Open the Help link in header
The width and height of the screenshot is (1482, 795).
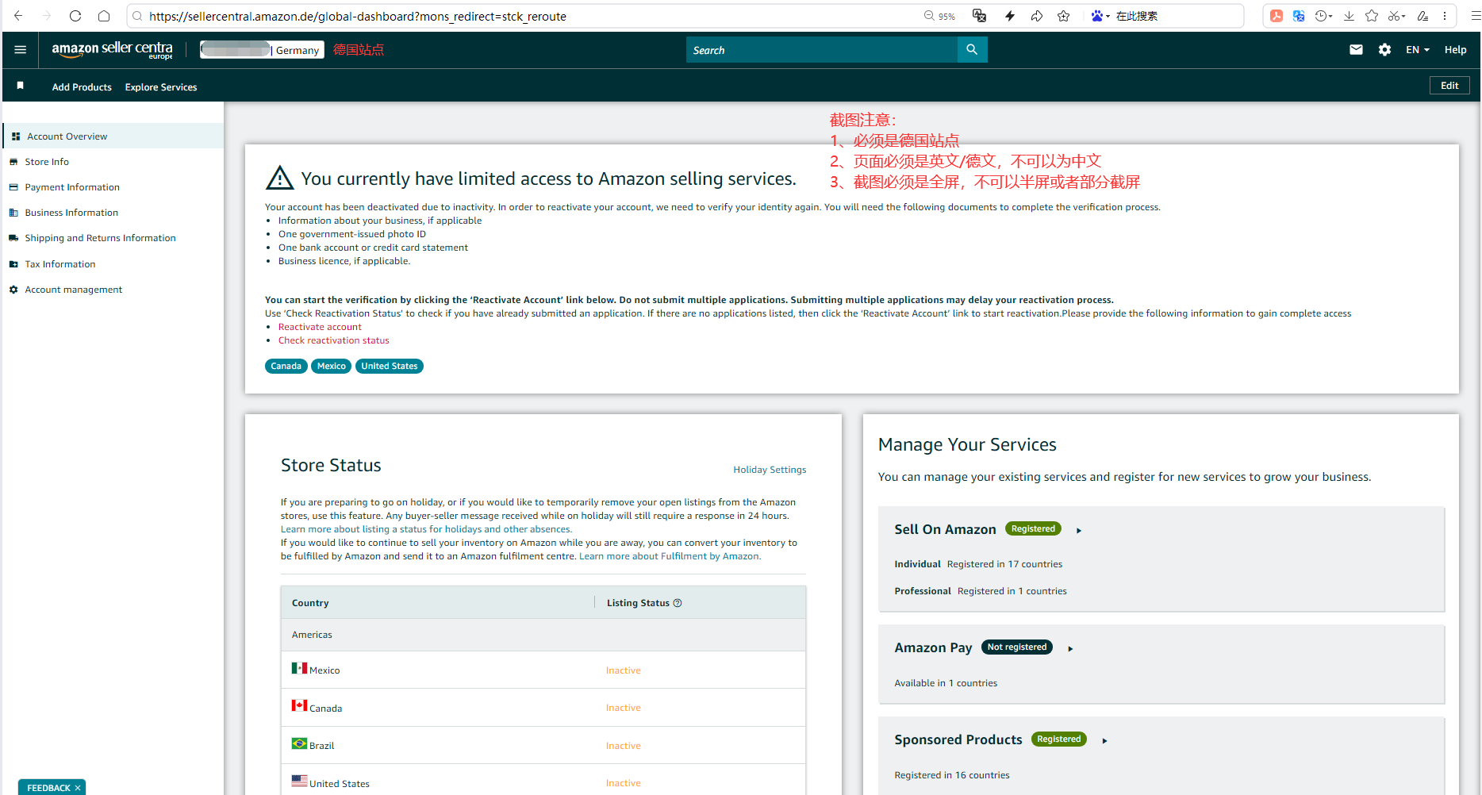click(1455, 50)
